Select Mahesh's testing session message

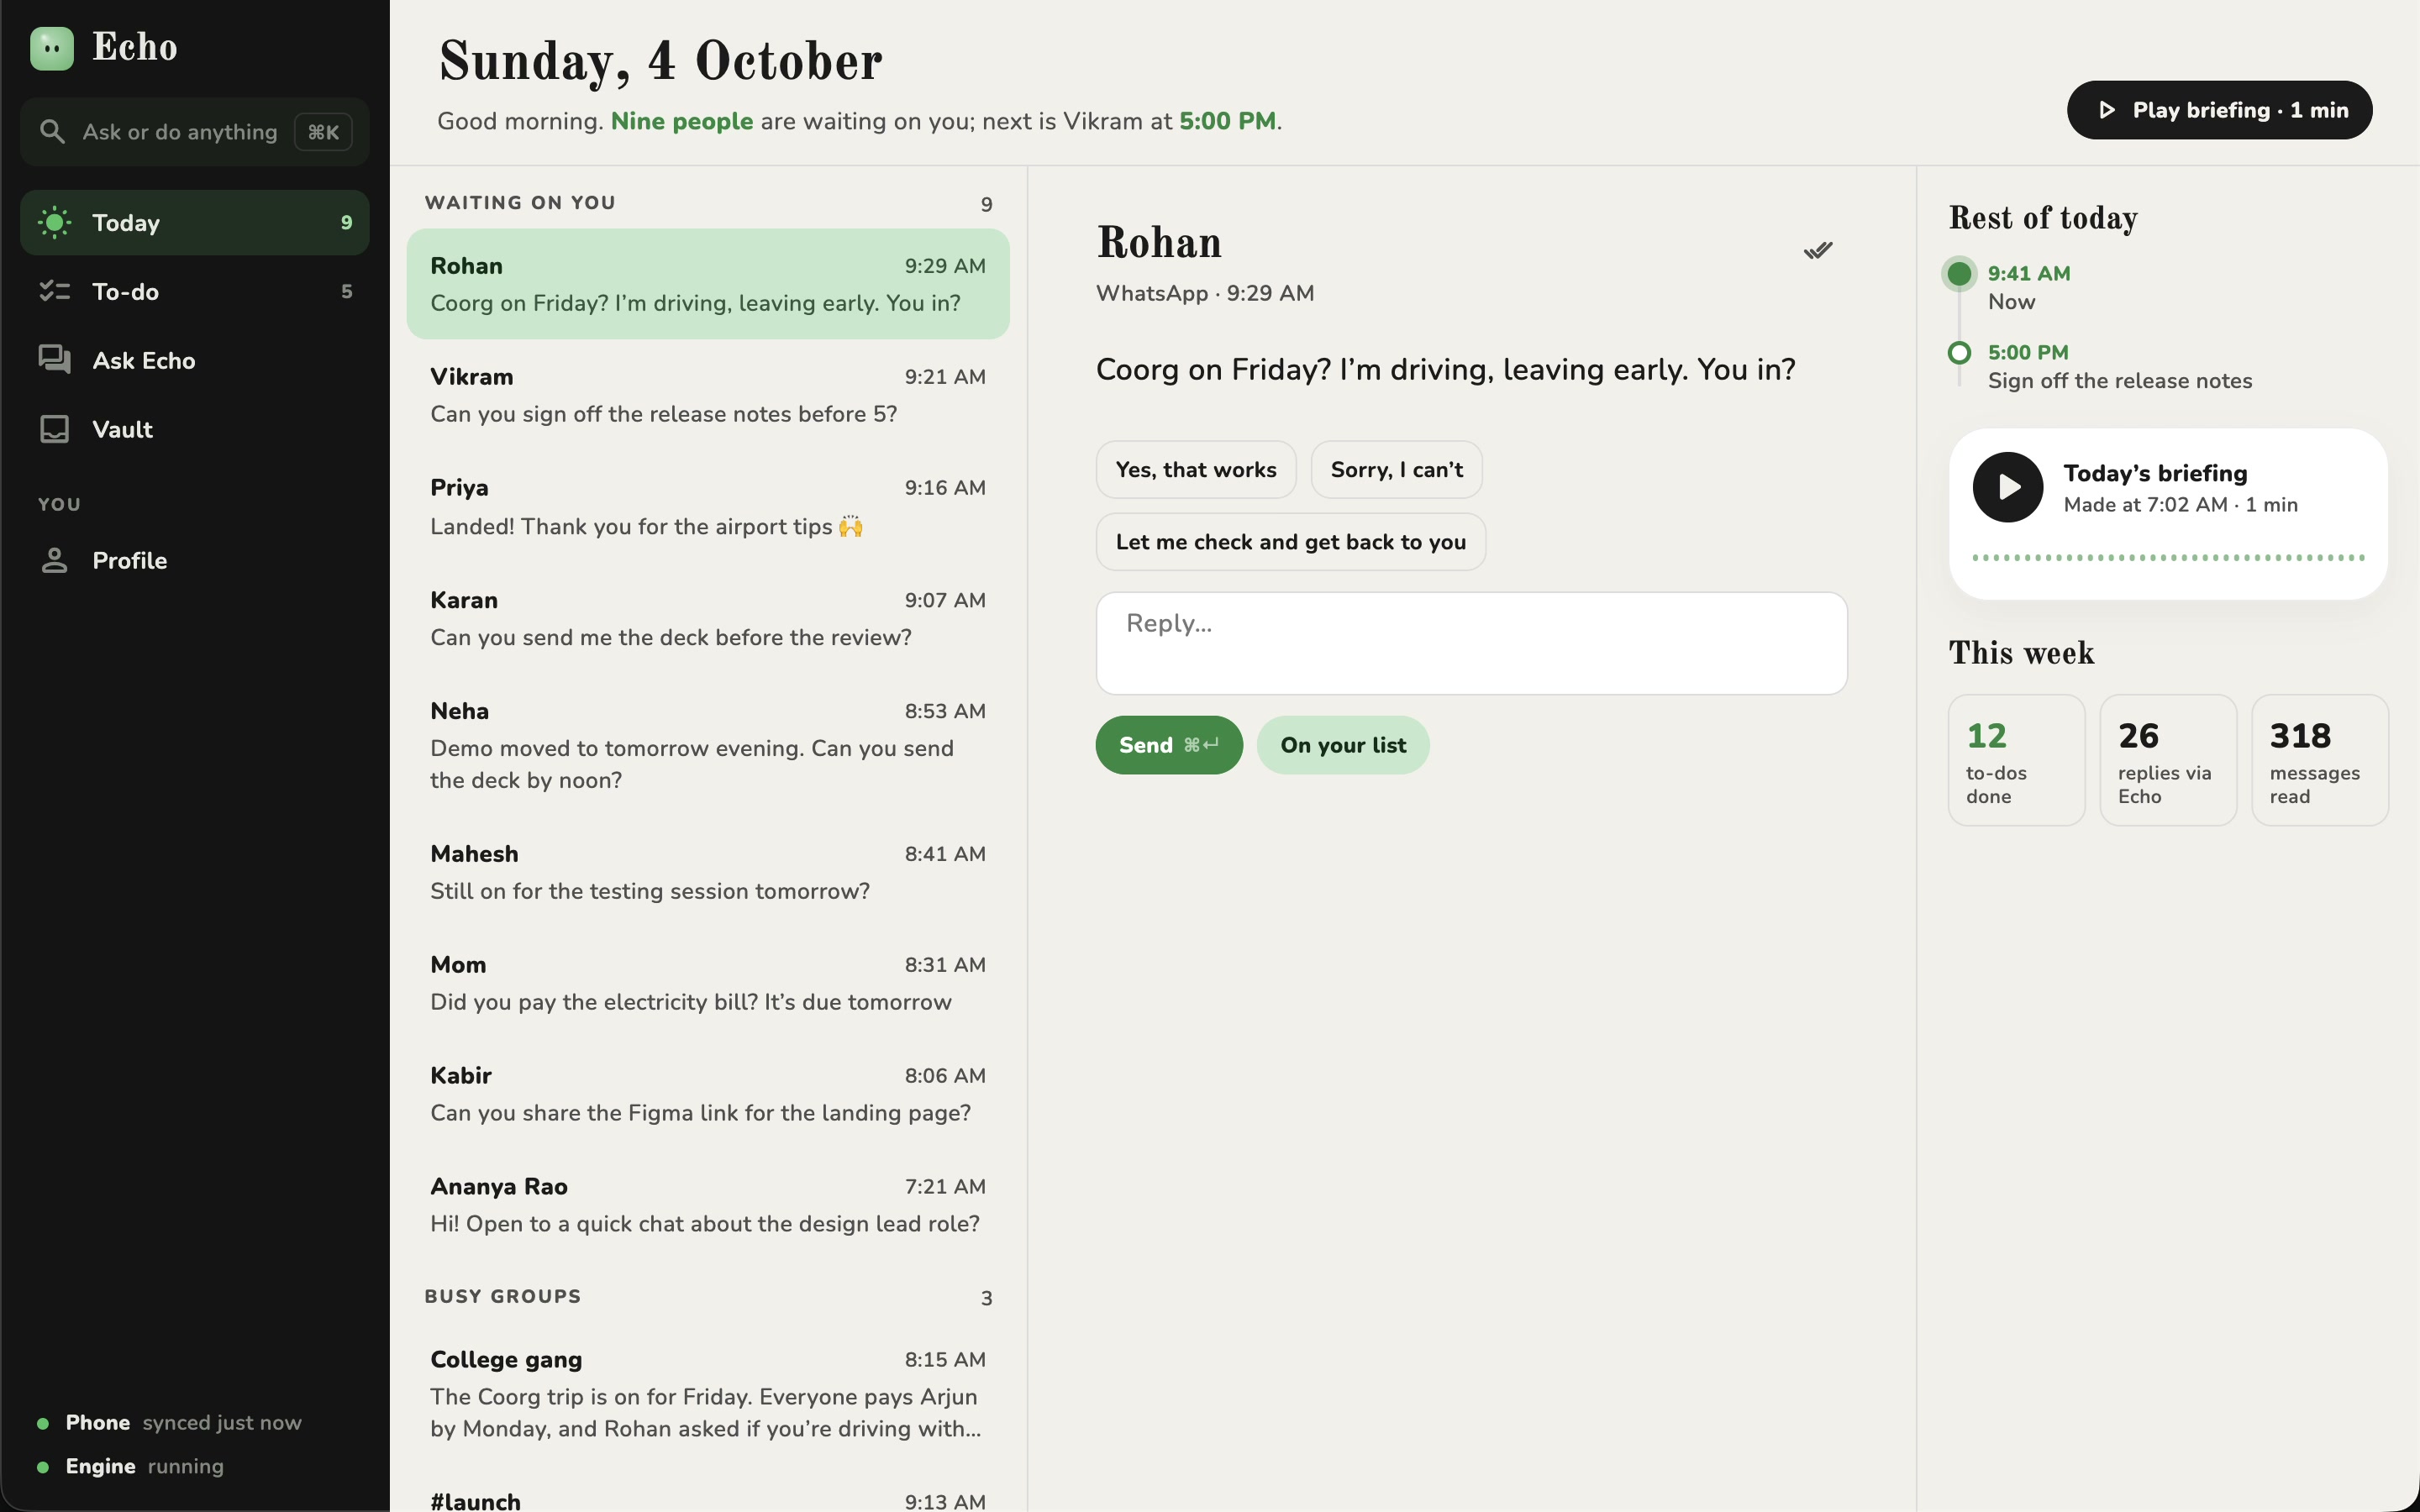pyautogui.click(x=708, y=872)
